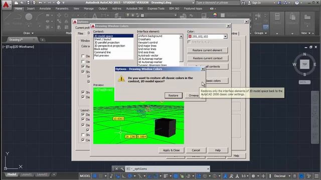Click Apply & Close in Drawing Window Colors

click(171, 150)
